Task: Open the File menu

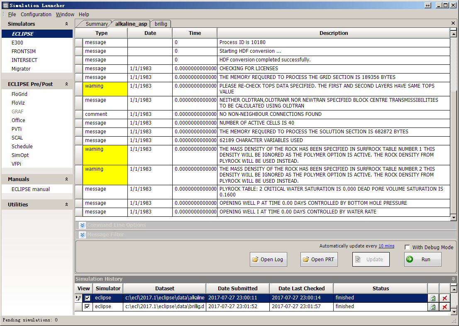Action: [x=12, y=15]
